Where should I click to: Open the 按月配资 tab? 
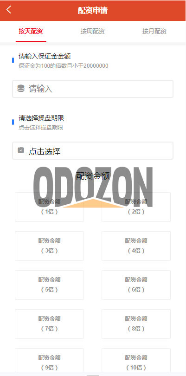(154, 31)
